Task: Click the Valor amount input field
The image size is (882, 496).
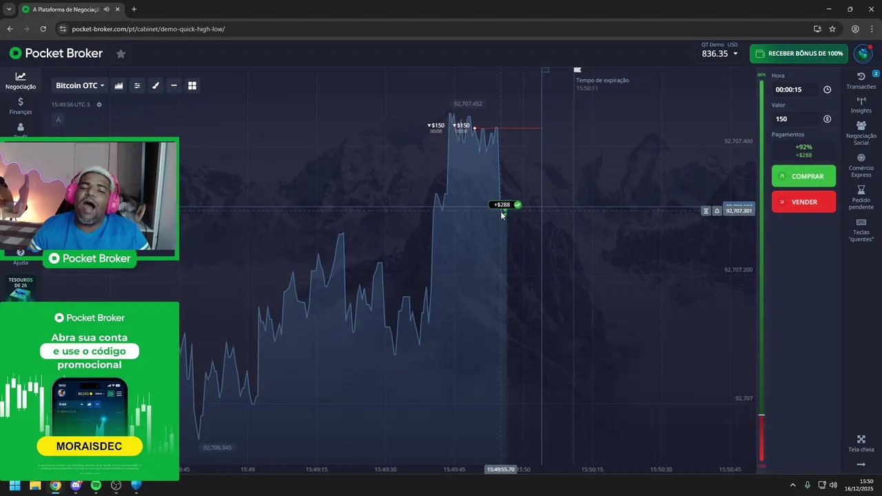Action: point(797,119)
